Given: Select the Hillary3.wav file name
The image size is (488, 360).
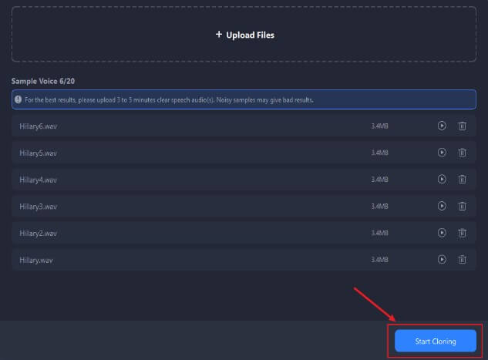Looking at the screenshot, I should [39, 207].
